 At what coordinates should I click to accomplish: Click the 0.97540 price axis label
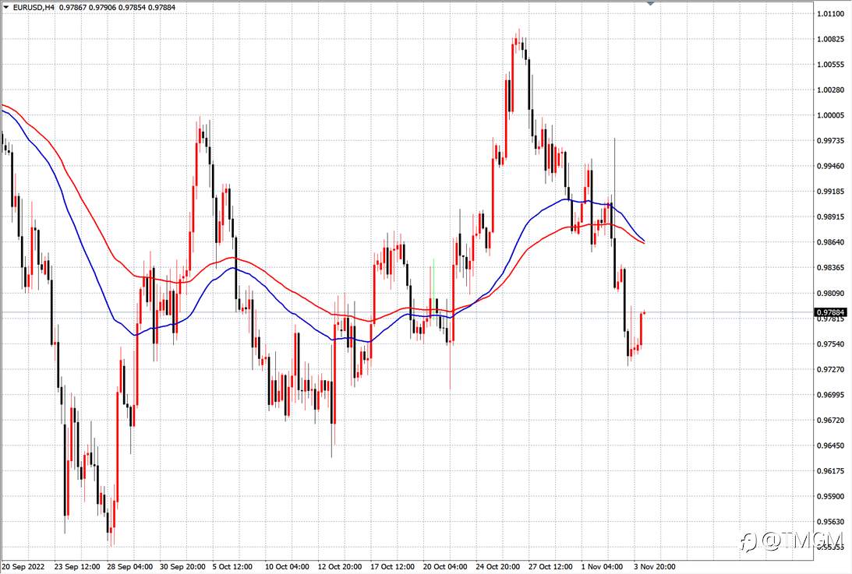pyautogui.click(x=831, y=344)
